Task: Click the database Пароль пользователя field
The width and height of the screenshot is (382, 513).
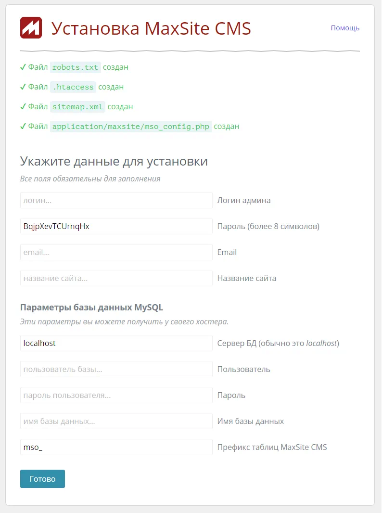Action: pyautogui.click(x=116, y=395)
